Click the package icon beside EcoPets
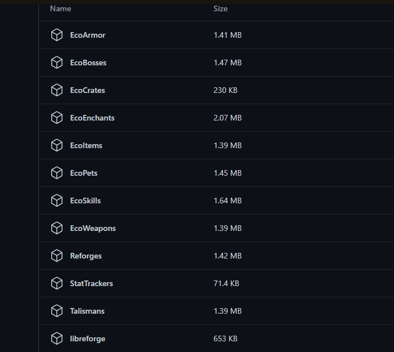Screen dimensions: 394x352 [56, 173]
